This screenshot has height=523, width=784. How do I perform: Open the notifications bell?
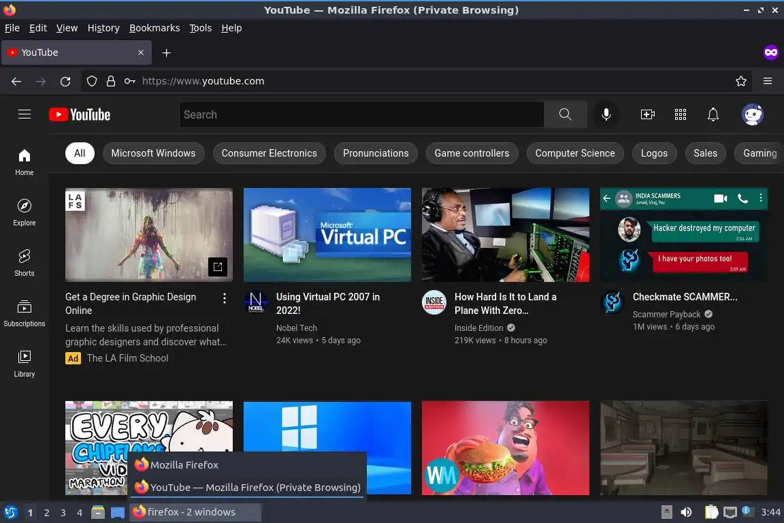(713, 114)
